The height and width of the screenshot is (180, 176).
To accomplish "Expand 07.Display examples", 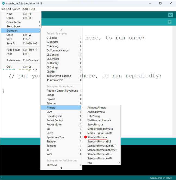I will (61, 63).
